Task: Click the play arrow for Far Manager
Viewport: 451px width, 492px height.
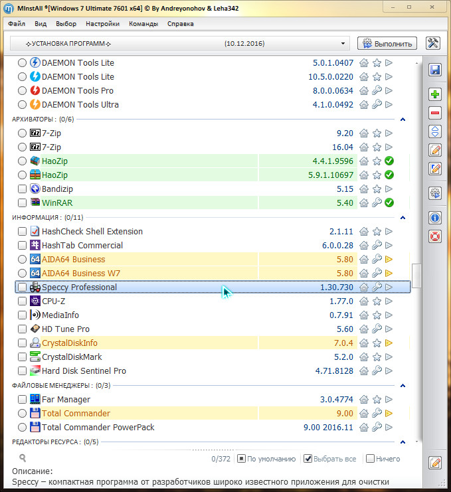Action: [x=389, y=400]
